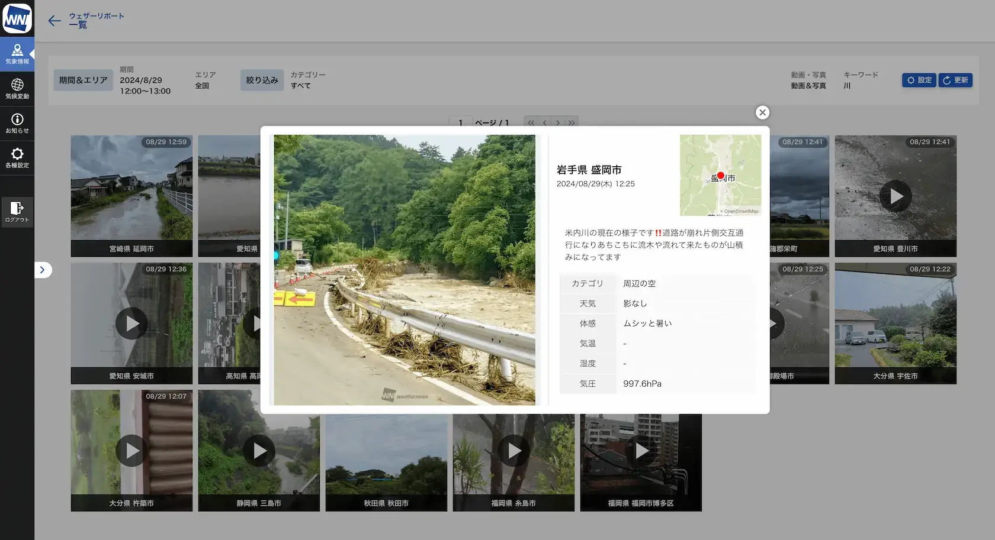Screen dimensions: 995x540
Task: Open お知らせ notifications in the sidebar
Action: tap(17, 124)
